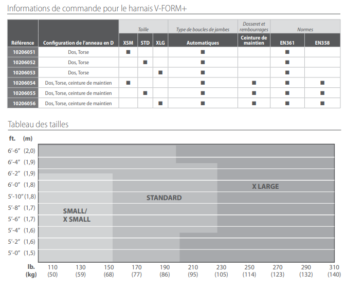Click XLG marker in row 10206053

(x=160, y=73)
